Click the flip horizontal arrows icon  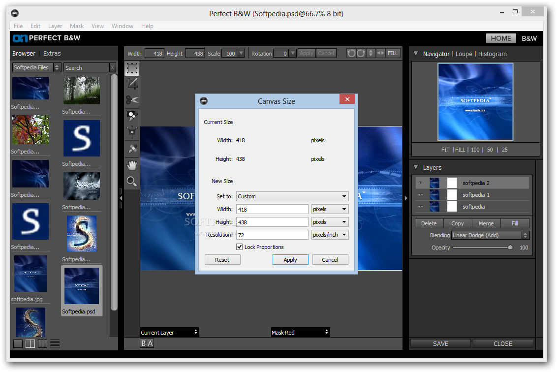coord(380,53)
